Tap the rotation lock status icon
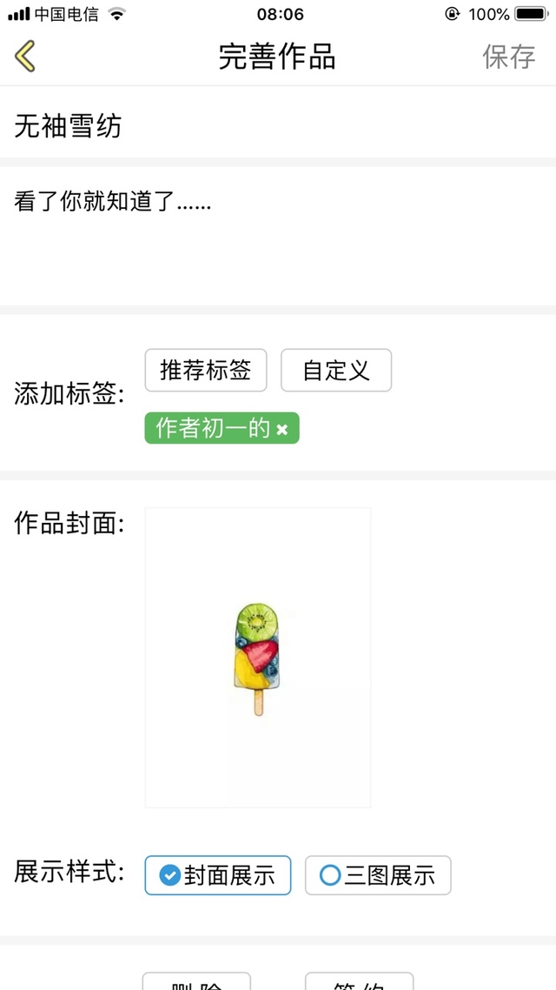This screenshot has width=556, height=990. click(x=452, y=13)
